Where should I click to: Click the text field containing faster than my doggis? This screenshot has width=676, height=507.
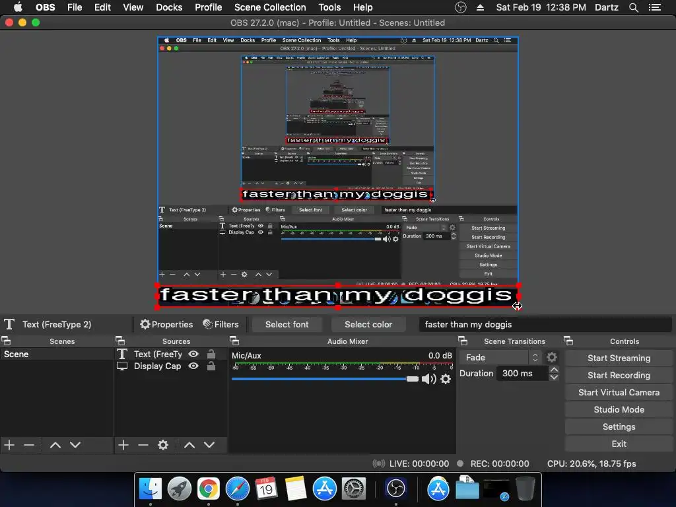coord(545,324)
